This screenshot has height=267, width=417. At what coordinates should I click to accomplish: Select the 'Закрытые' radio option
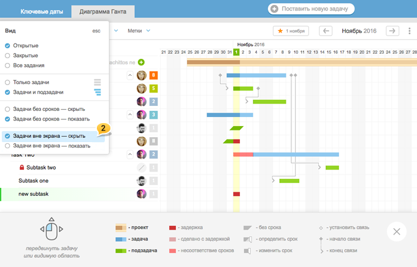click(x=7, y=56)
